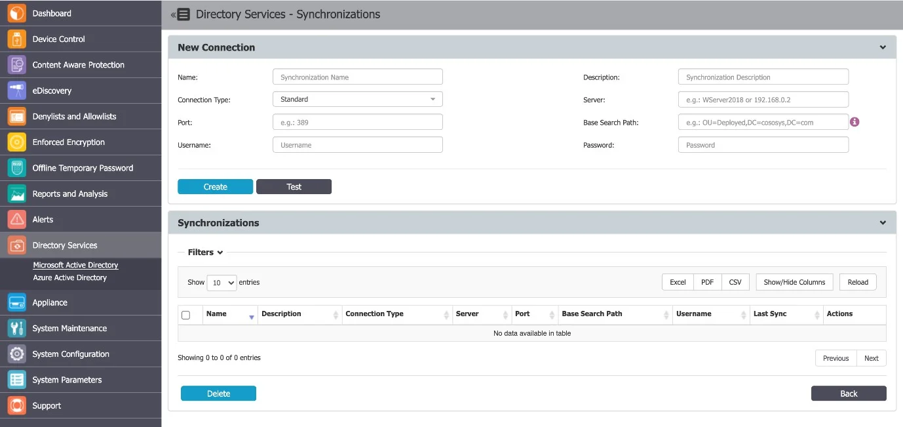Image resolution: width=903 pixels, height=427 pixels.
Task: Export table to PDF
Action: tap(707, 282)
